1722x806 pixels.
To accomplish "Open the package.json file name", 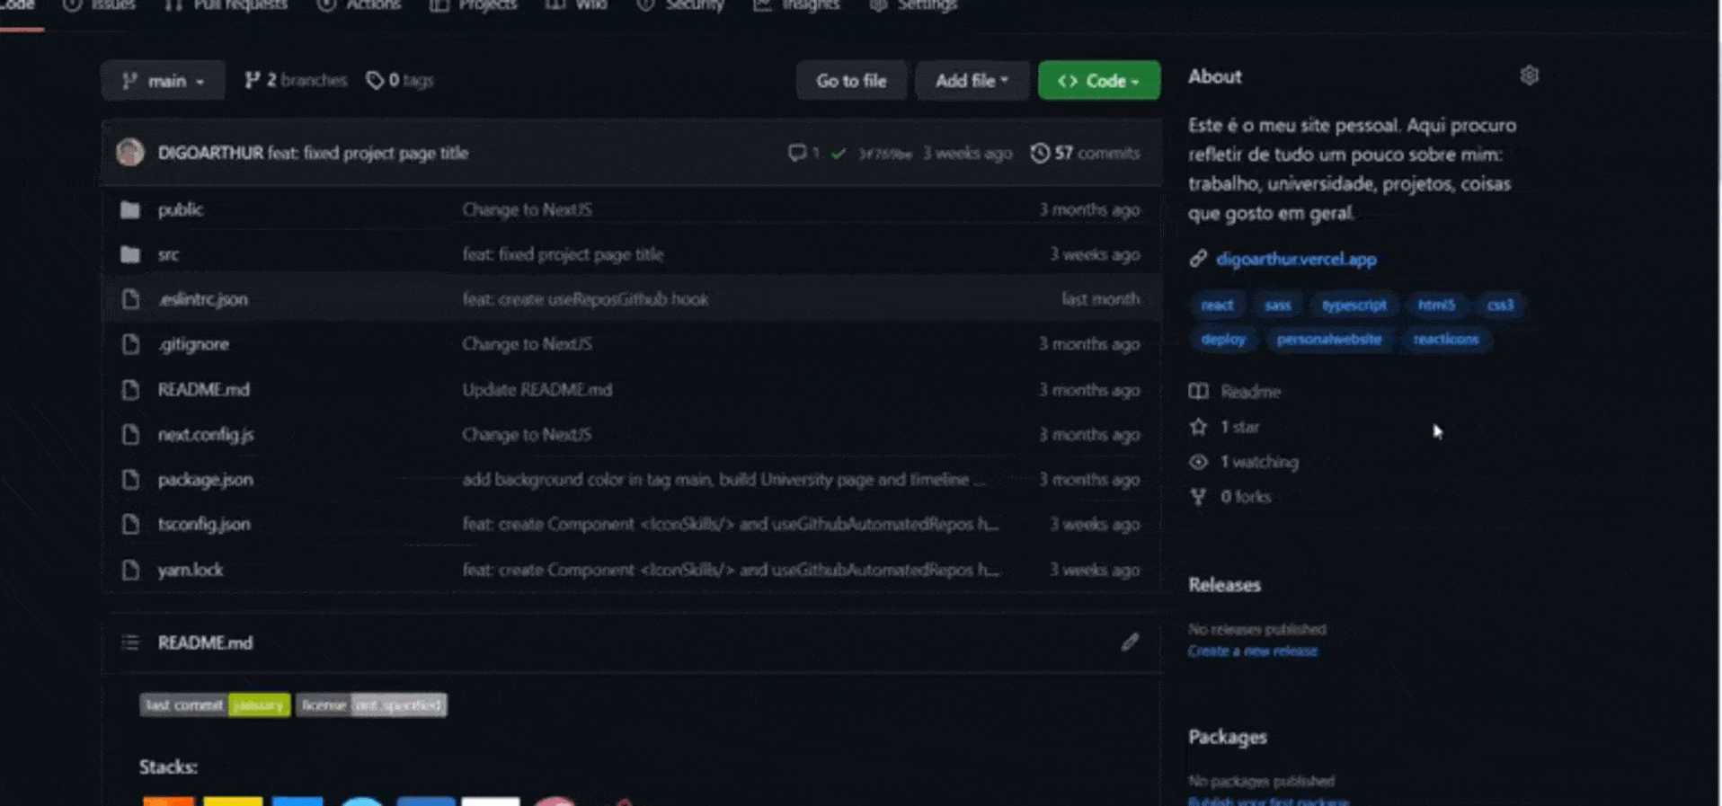I will [x=205, y=479].
